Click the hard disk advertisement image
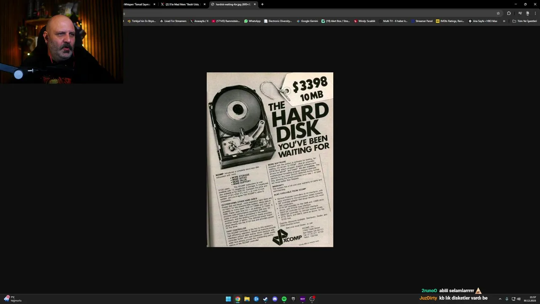 point(270,160)
